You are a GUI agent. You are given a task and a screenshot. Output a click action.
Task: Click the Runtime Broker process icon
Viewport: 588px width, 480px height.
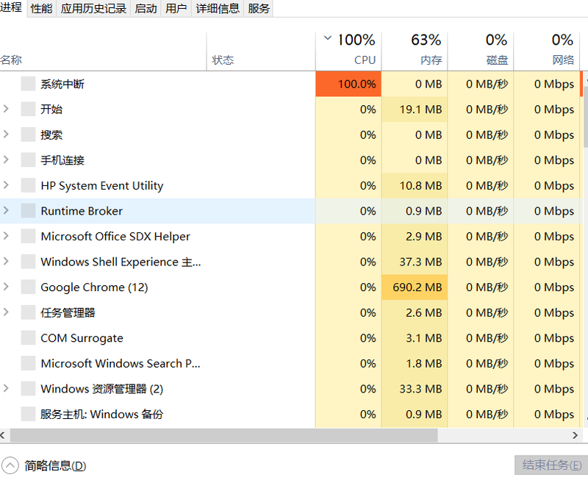(28, 211)
